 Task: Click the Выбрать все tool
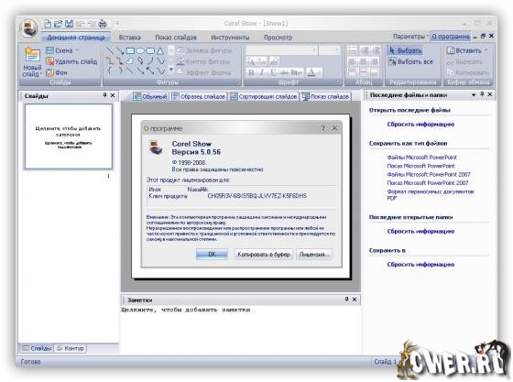tap(410, 61)
